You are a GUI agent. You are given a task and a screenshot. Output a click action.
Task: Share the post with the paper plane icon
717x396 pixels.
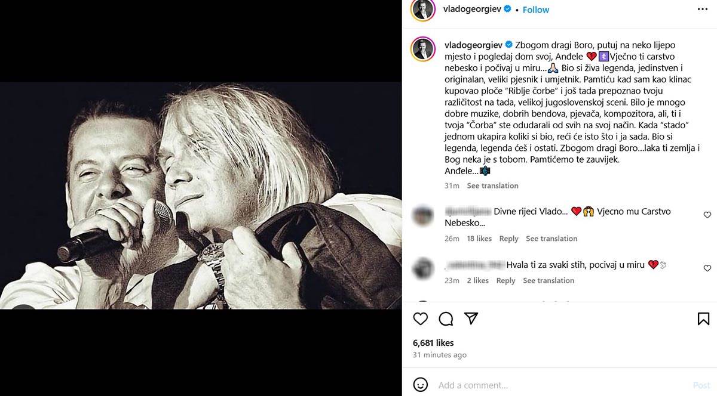coord(471,318)
